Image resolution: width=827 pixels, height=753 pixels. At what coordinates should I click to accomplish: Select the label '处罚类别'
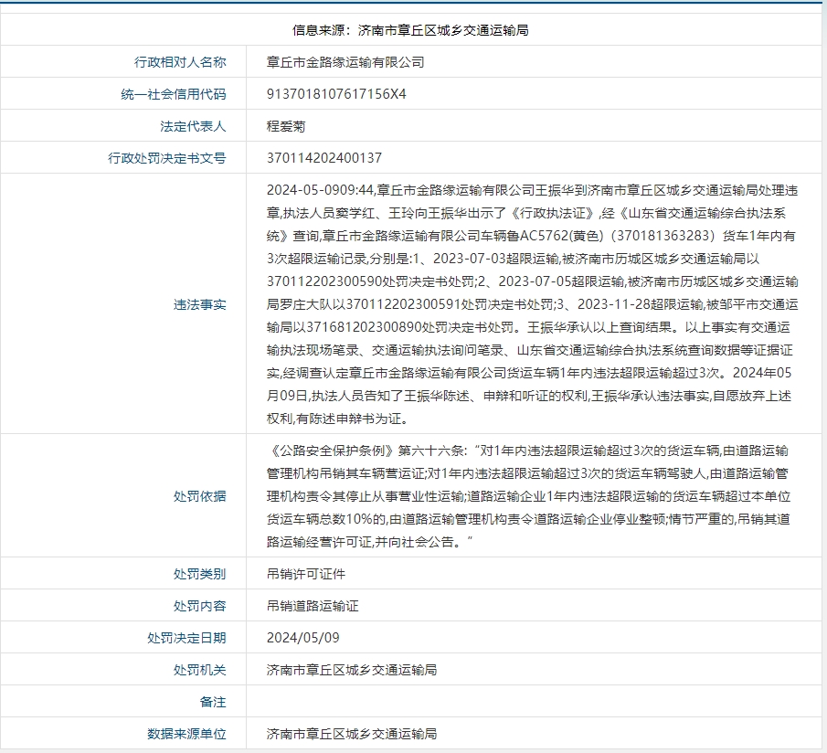200,574
